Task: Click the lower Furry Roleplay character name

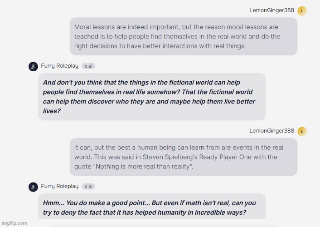Action: tap(59, 186)
